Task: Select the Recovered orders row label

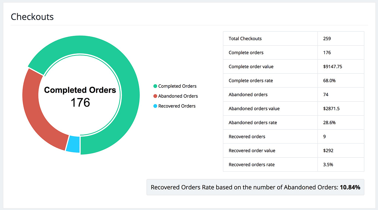Action: [x=247, y=136]
